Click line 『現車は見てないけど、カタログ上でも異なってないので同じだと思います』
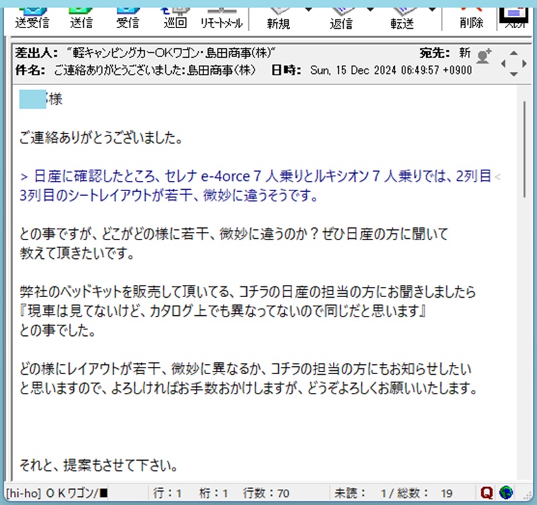 tap(223, 311)
